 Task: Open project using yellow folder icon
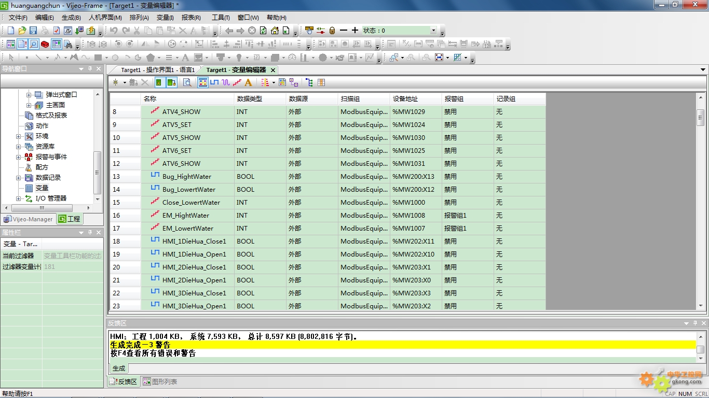pyautogui.click(x=22, y=31)
